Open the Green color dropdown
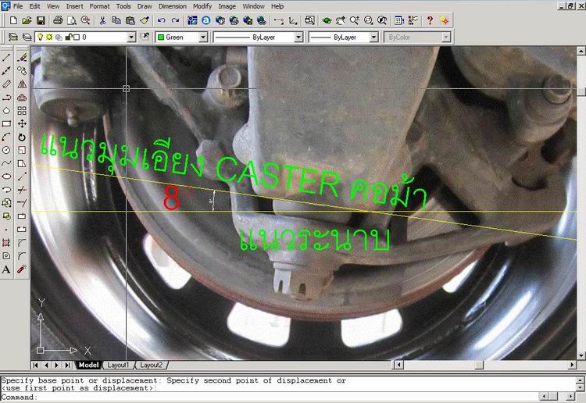The image size is (586, 403). click(x=203, y=37)
